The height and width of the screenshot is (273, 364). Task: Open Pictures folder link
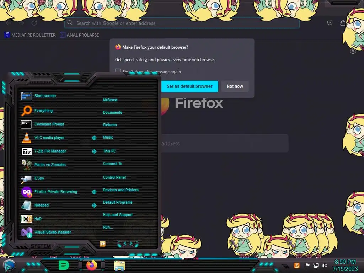110,125
